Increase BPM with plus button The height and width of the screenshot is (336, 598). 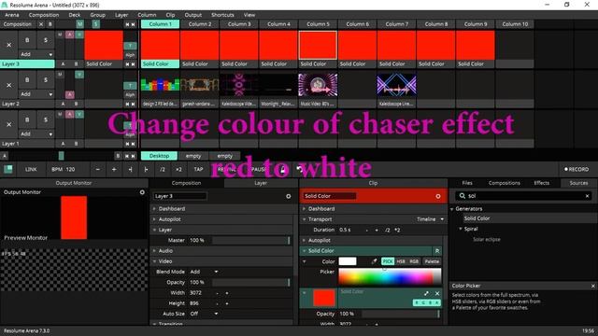pos(114,169)
